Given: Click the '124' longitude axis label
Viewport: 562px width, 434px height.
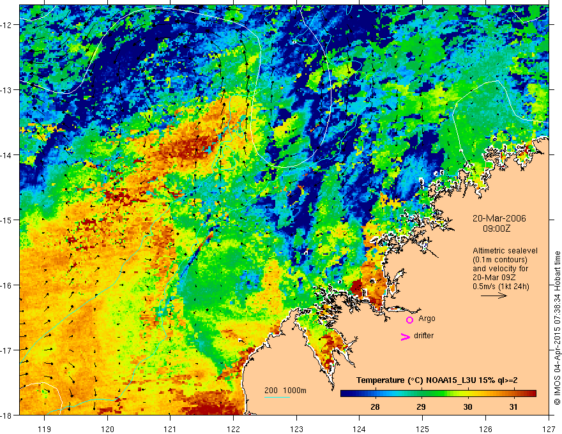Looking at the screenshot, I should 360,429.
